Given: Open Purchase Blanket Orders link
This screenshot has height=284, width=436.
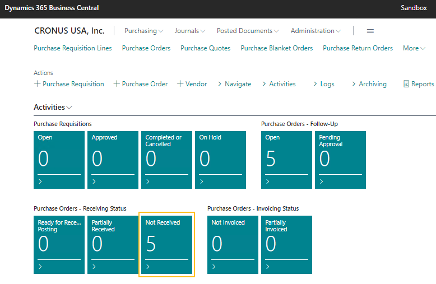Looking at the screenshot, I should click(277, 48).
